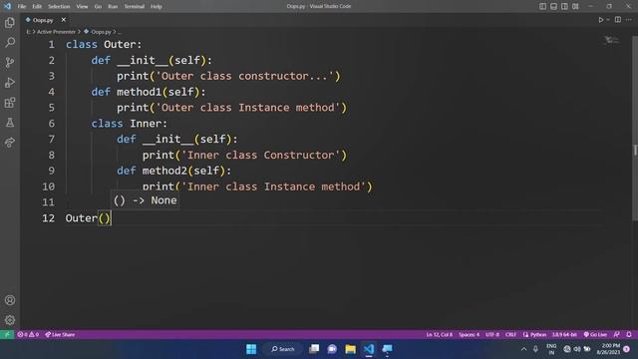Screen dimensions: 638x359
Task: Change end of line via CRLF
Action: click(x=510, y=335)
